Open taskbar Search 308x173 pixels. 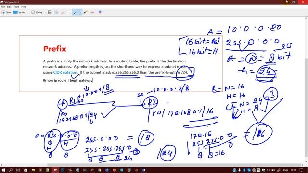click(11, 170)
